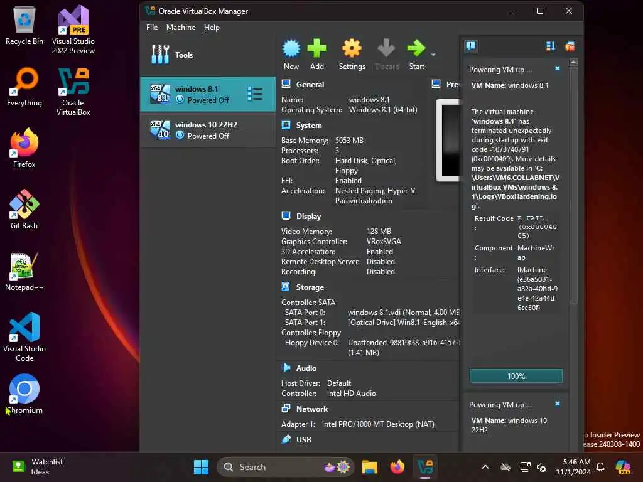The width and height of the screenshot is (643, 482).
Task: Open windows 8.1 machine tools list menu
Action: (x=255, y=94)
